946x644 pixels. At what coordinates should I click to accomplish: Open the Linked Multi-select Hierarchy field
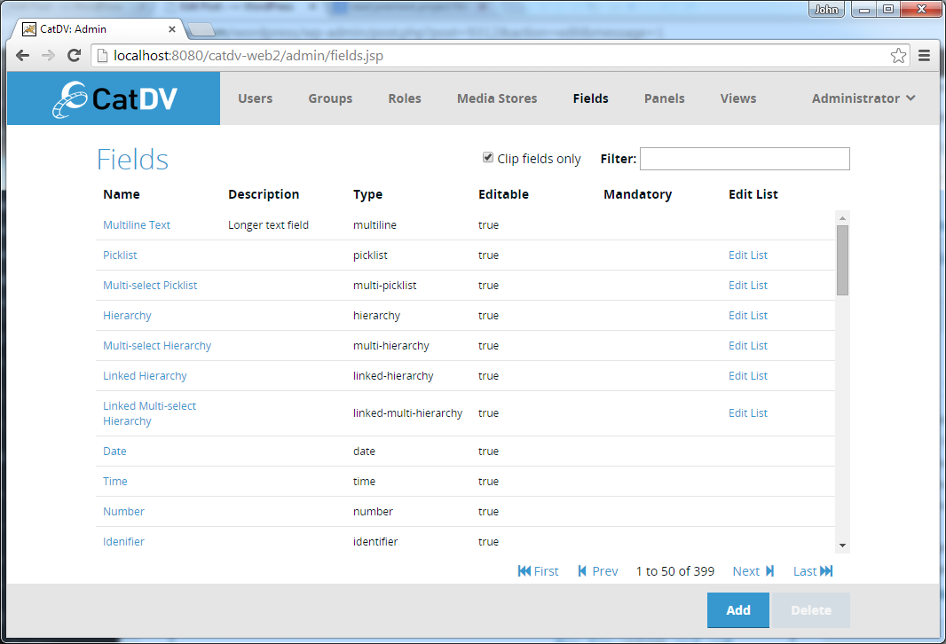click(149, 413)
